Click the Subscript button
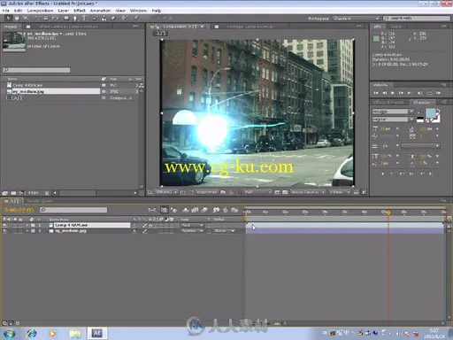The image size is (453, 340). (x=431, y=174)
